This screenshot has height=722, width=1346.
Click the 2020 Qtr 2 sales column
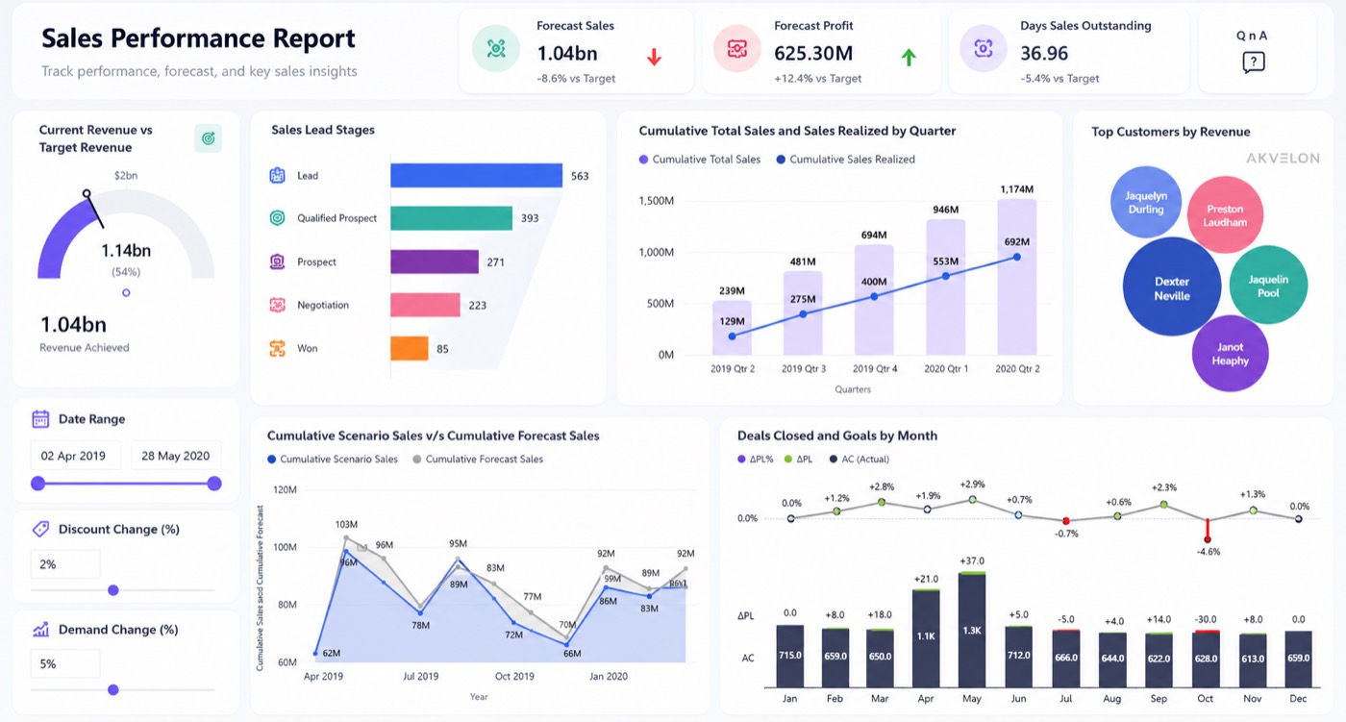click(1016, 277)
